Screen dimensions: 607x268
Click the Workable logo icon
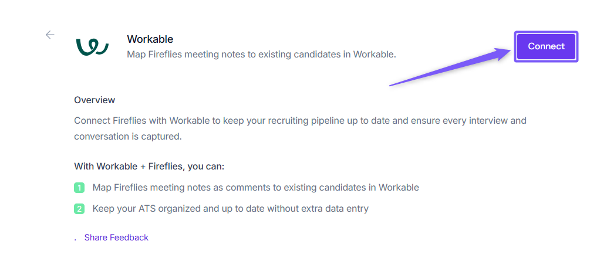[92, 47]
